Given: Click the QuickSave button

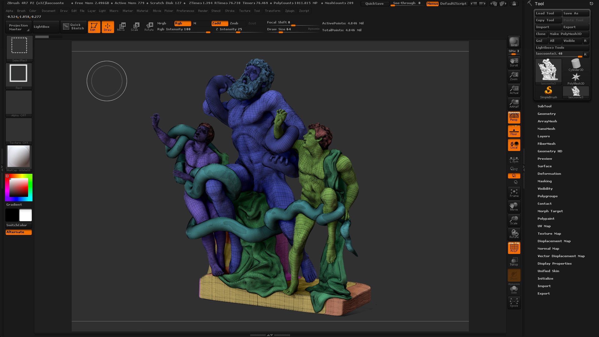Looking at the screenshot, I should tap(374, 3).
